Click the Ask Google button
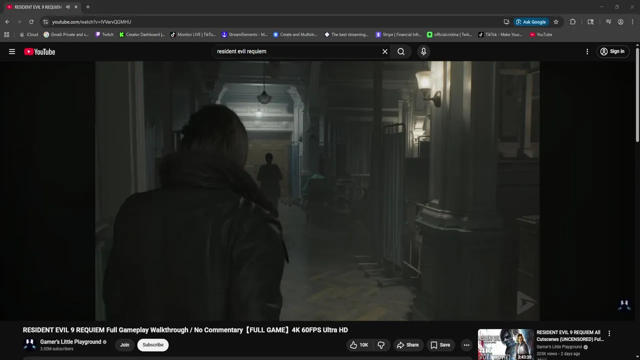 [531, 22]
